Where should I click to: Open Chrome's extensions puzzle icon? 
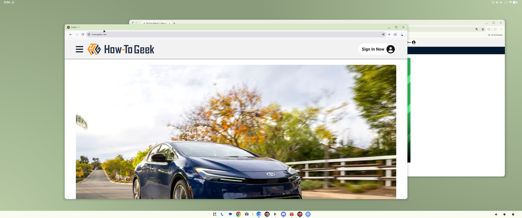tap(489, 29)
